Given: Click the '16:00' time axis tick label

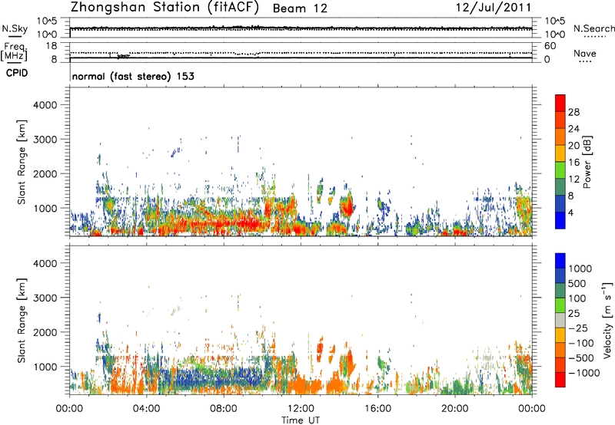Looking at the screenshot, I should [377, 409].
